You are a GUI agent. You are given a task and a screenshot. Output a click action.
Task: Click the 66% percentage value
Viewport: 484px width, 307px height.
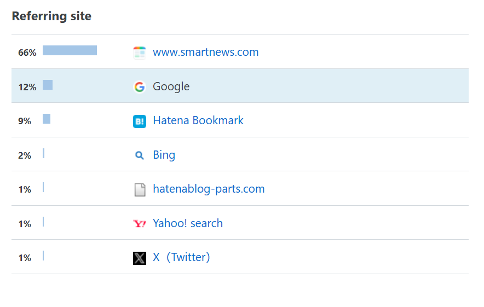[x=27, y=53]
